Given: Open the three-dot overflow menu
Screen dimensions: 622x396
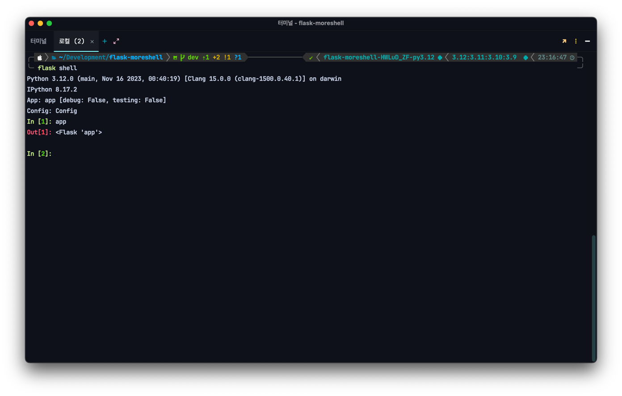Looking at the screenshot, I should pyautogui.click(x=576, y=41).
